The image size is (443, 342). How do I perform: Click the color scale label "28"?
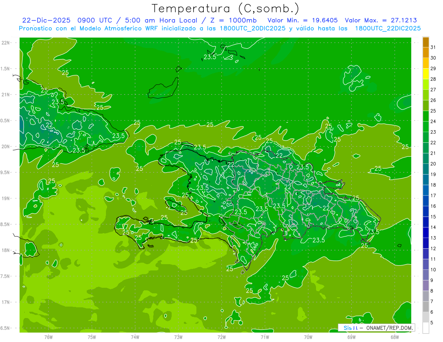pos(433,79)
